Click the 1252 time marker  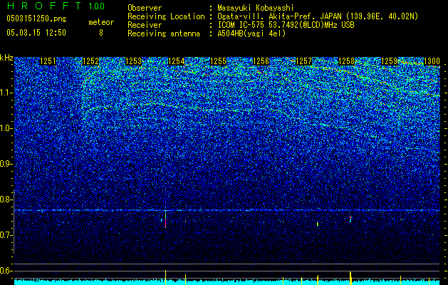90,61
